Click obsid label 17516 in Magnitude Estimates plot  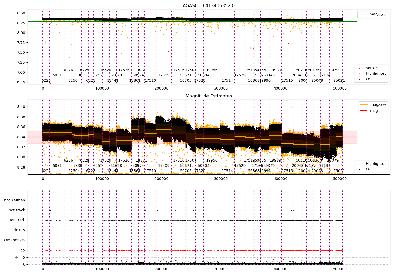point(179,160)
